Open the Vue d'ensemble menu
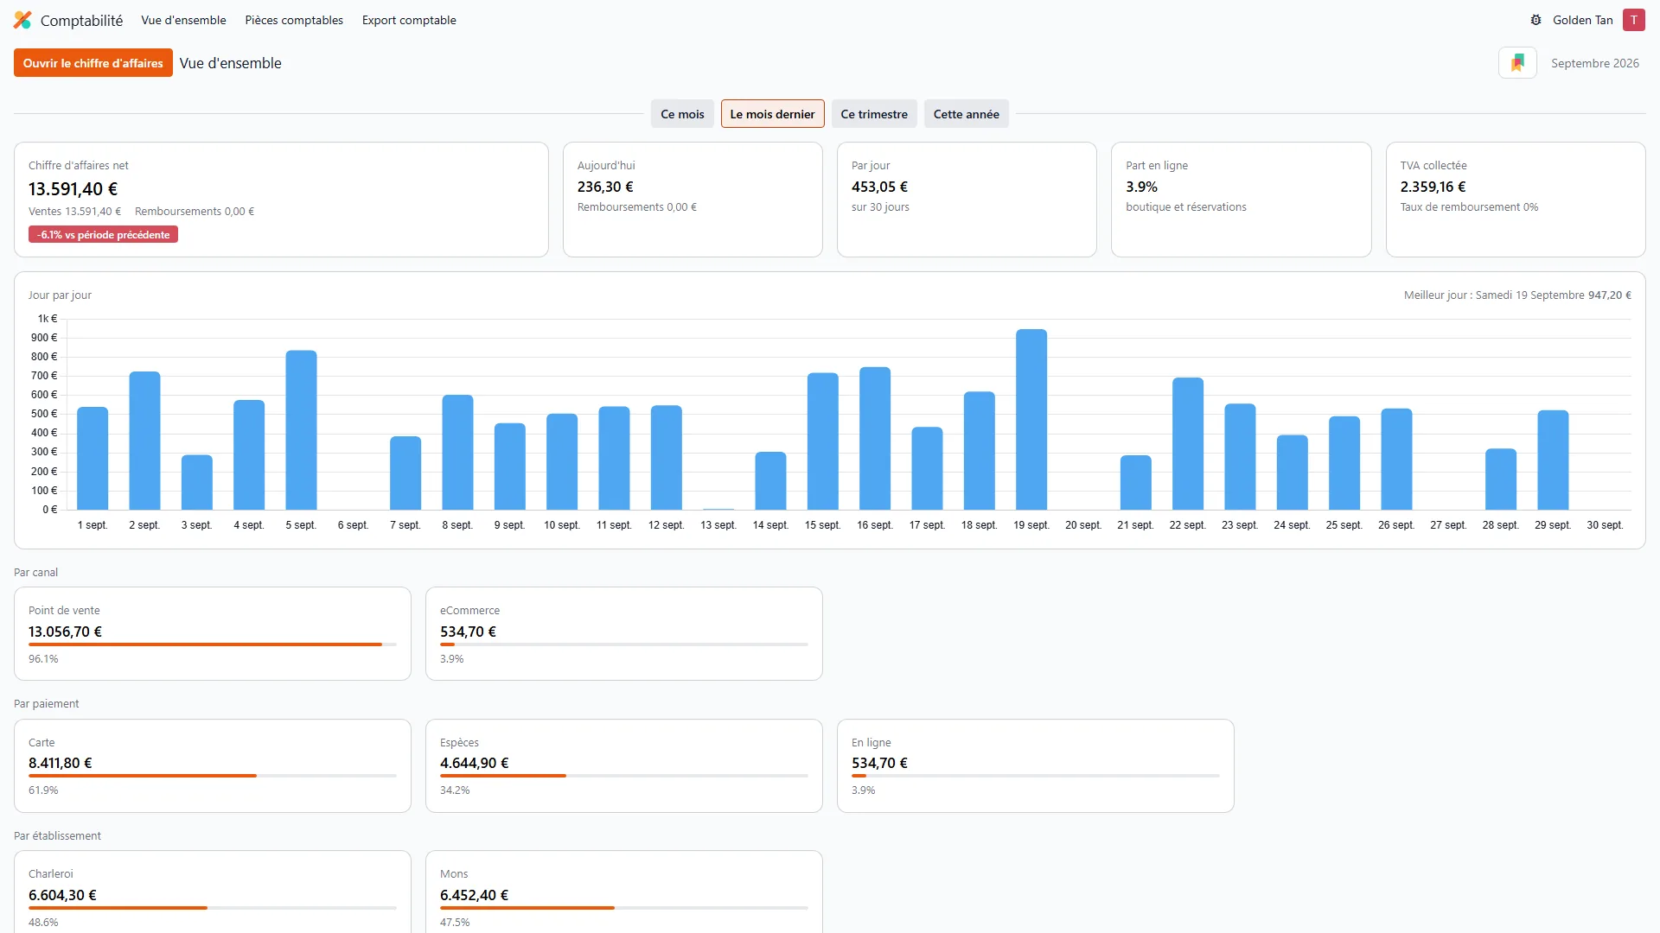The height and width of the screenshot is (933, 1660). click(x=183, y=20)
